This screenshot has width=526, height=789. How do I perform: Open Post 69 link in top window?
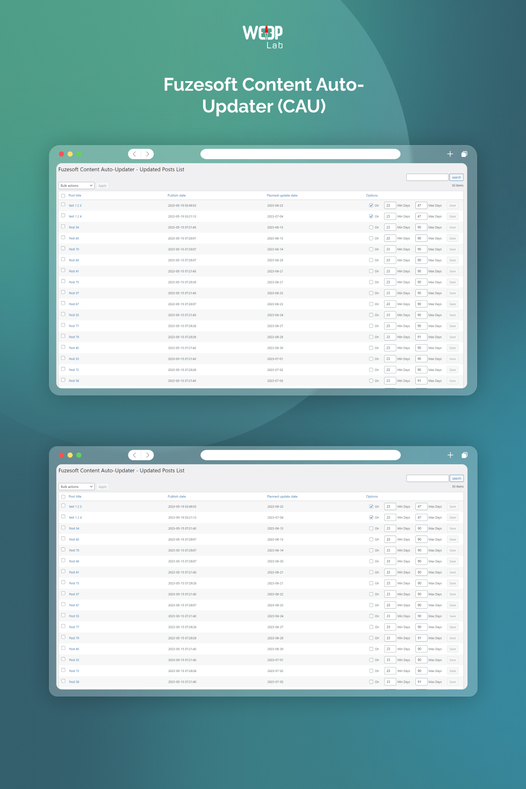(x=74, y=261)
